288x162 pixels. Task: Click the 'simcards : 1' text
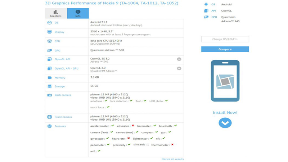(141, 145)
